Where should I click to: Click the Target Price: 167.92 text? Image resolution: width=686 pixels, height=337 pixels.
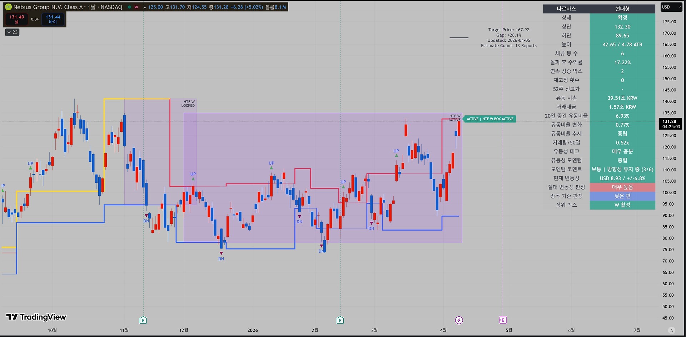tap(509, 30)
